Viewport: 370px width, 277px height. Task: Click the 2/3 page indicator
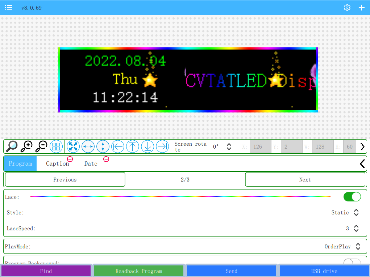(185, 179)
